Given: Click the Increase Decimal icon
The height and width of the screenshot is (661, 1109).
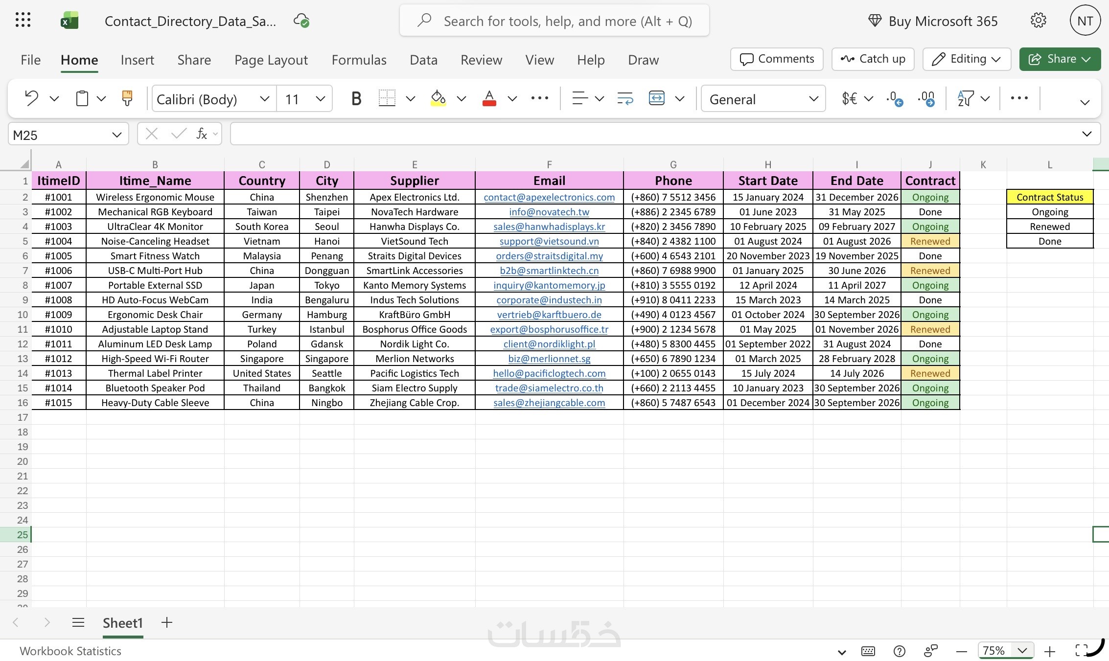Looking at the screenshot, I should pyautogui.click(x=895, y=98).
